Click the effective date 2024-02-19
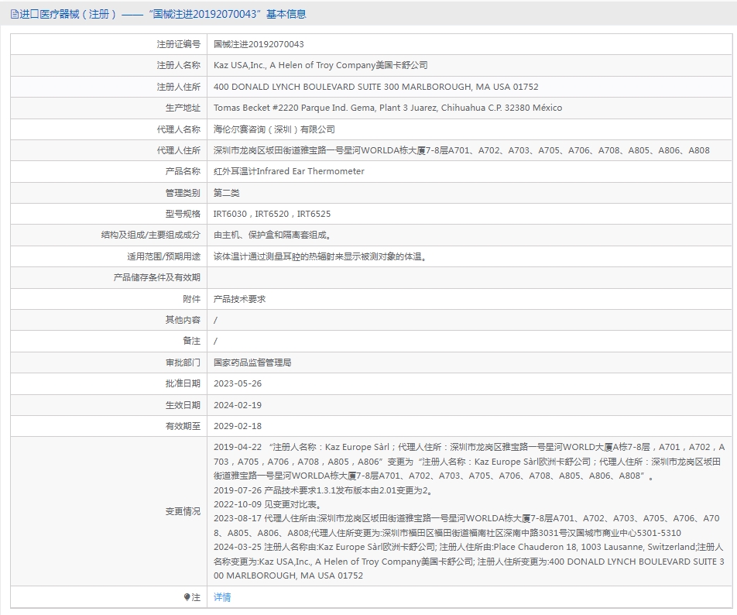 pyautogui.click(x=238, y=405)
